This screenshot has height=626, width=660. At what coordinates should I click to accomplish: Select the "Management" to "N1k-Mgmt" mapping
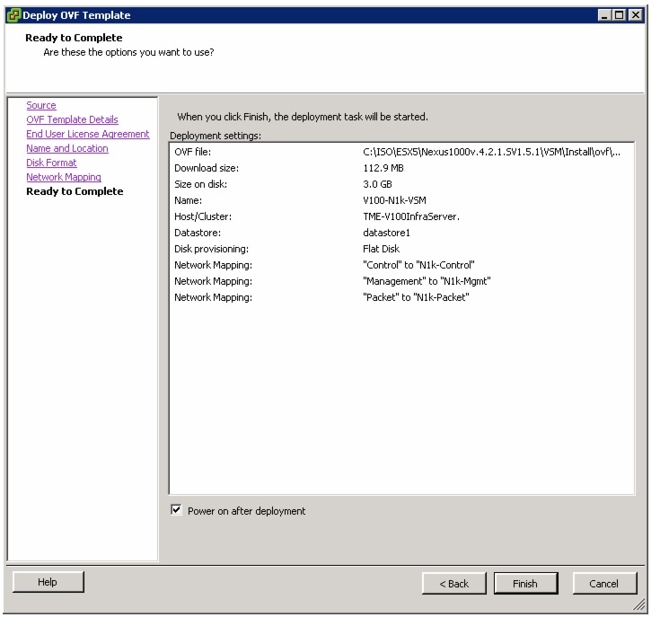(427, 281)
